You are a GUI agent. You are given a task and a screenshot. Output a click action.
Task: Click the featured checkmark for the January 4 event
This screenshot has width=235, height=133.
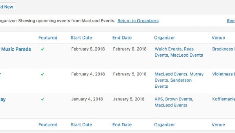43,99
